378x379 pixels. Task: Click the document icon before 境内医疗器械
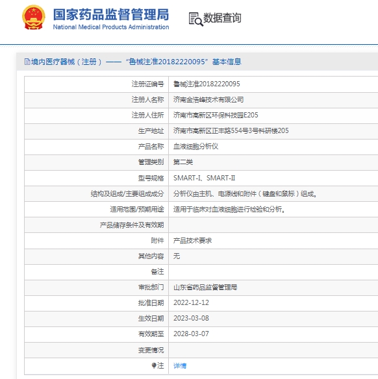tap(27, 62)
